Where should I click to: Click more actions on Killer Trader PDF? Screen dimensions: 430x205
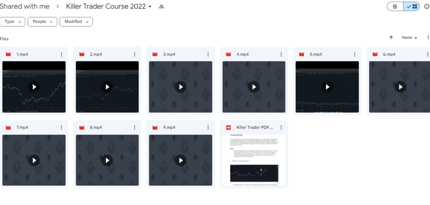tap(281, 127)
